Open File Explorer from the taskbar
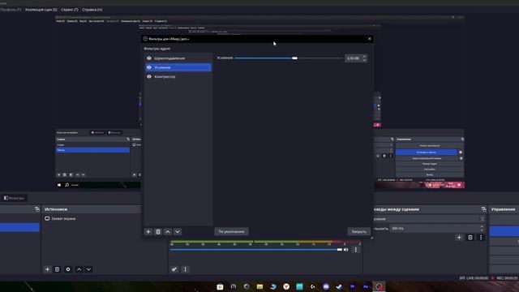 259,286
